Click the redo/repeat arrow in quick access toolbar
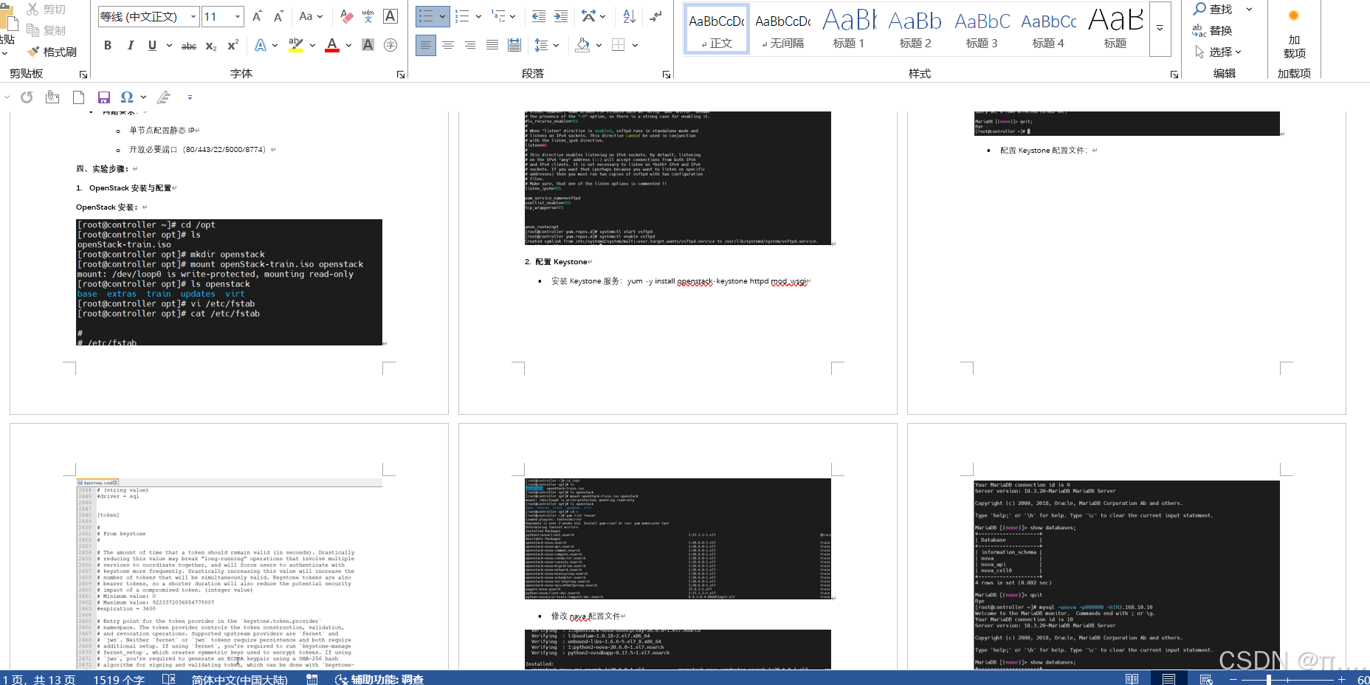 [x=27, y=97]
